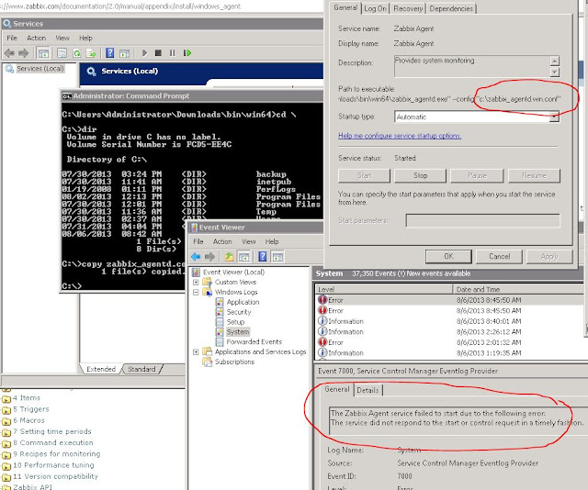
Task: Click Export List icon in Services toolbar
Action: (x=91, y=53)
